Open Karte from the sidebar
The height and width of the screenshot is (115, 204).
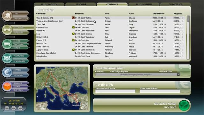[x=20, y=13]
